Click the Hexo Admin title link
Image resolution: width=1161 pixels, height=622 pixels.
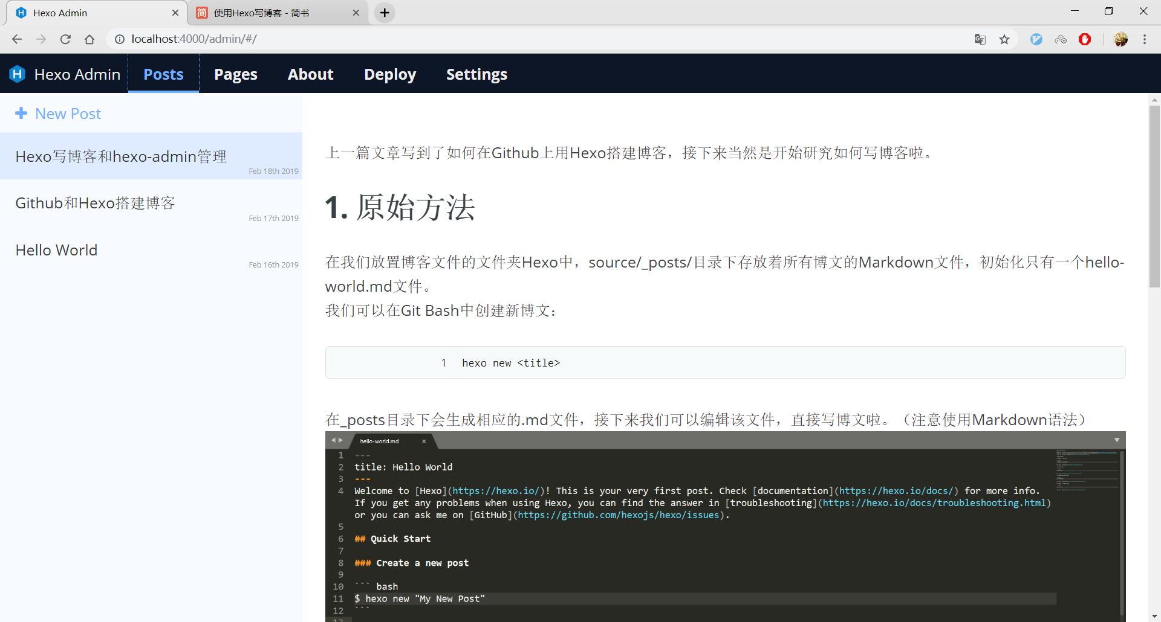click(77, 74)
